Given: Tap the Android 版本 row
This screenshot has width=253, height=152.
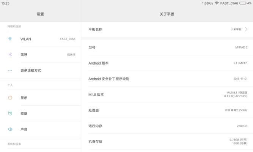Looking at the screenshot, I should pyautogui.click(x=167, y=63).
